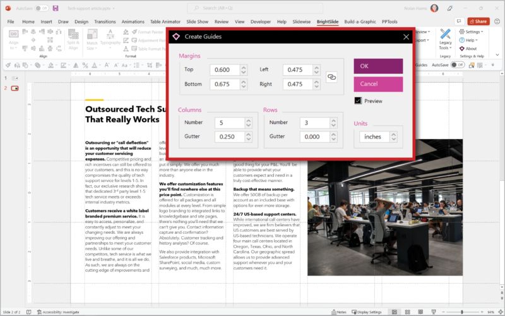This screenshot has height=316, width=505.
Task: Open the Align to dropdown
Action: tap(13, 39)
